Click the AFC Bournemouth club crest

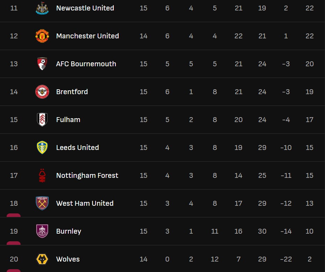pos(42,64)
